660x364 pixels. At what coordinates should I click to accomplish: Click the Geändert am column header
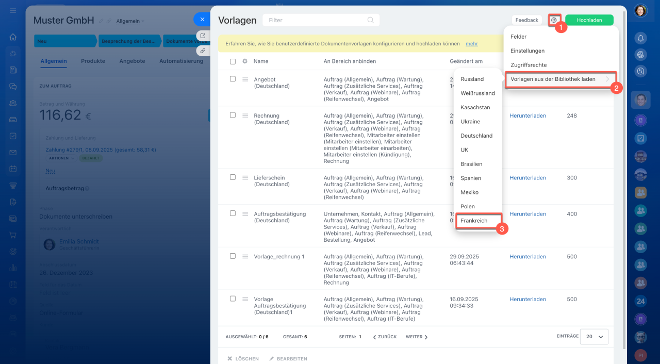[x=466, y=61]
